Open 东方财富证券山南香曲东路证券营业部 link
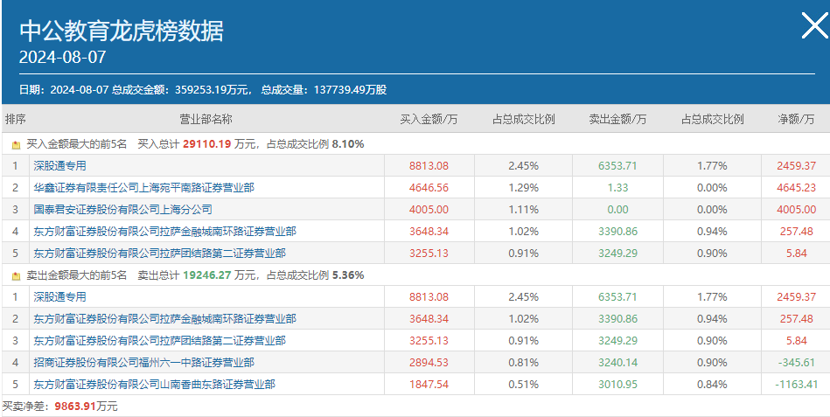Screen dimensions: 830x417 coord(155,384)
